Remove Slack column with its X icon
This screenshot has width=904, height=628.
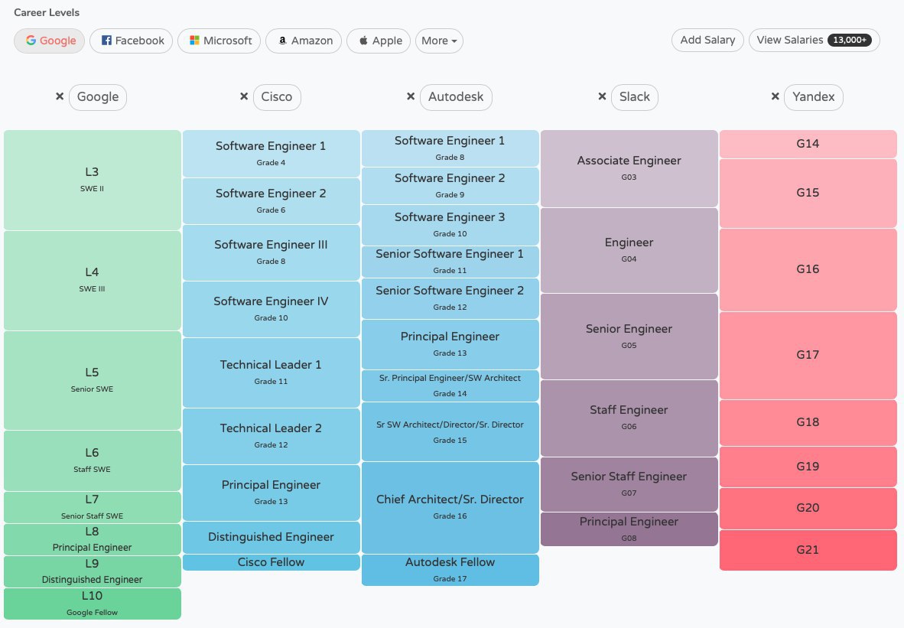(602, 96)
